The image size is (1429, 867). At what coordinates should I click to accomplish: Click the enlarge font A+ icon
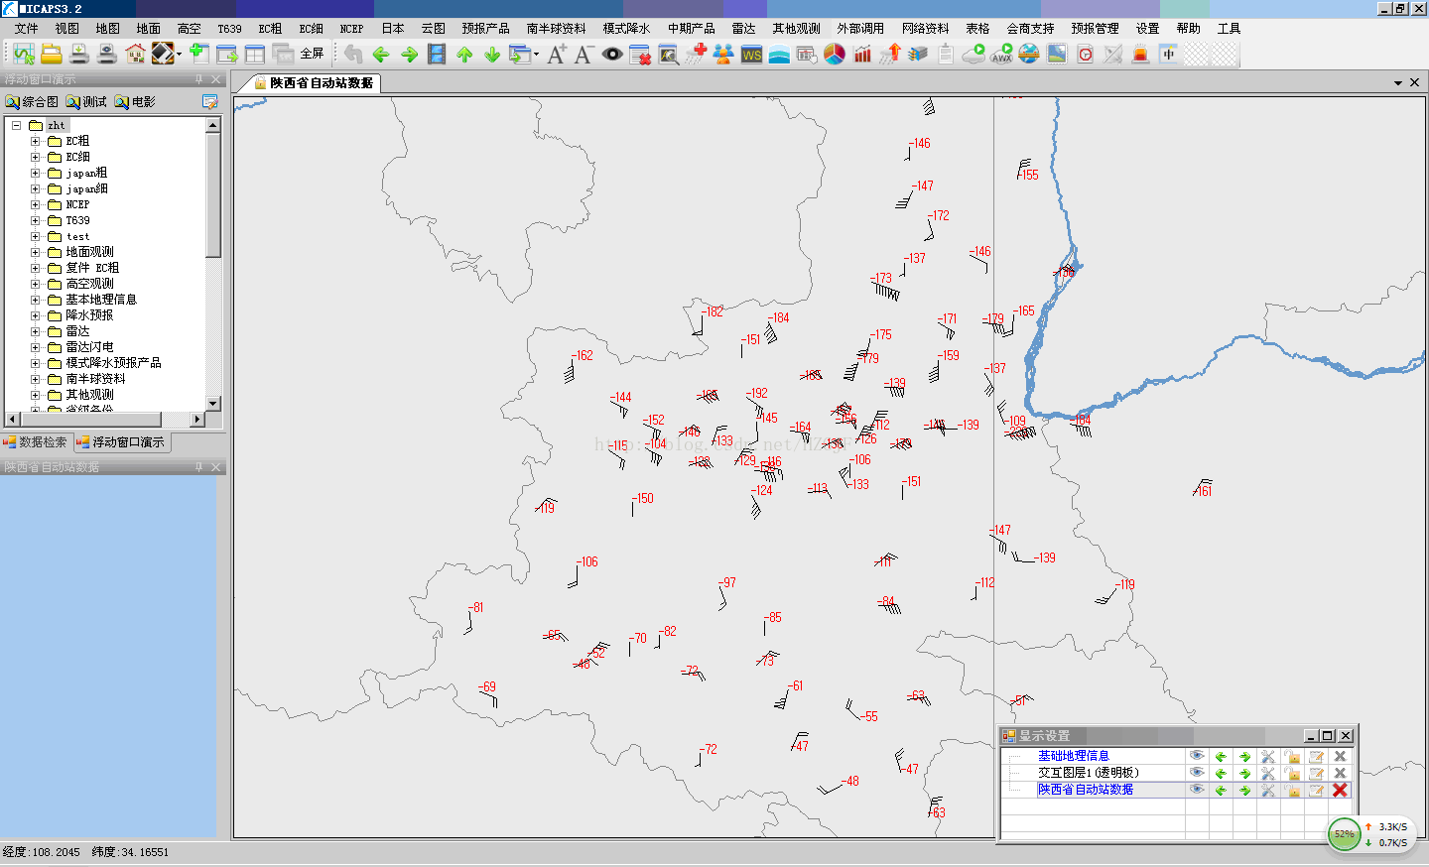click(556, 55)
